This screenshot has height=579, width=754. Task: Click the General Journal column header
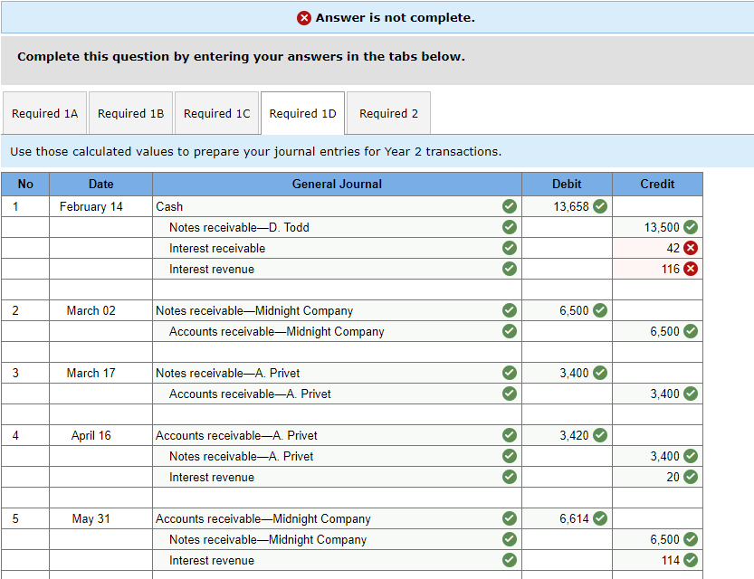coord(337,184)
